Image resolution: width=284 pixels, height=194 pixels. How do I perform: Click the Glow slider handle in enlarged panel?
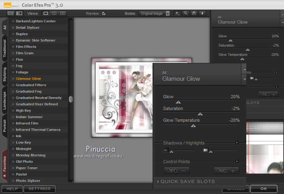point(178,102)
